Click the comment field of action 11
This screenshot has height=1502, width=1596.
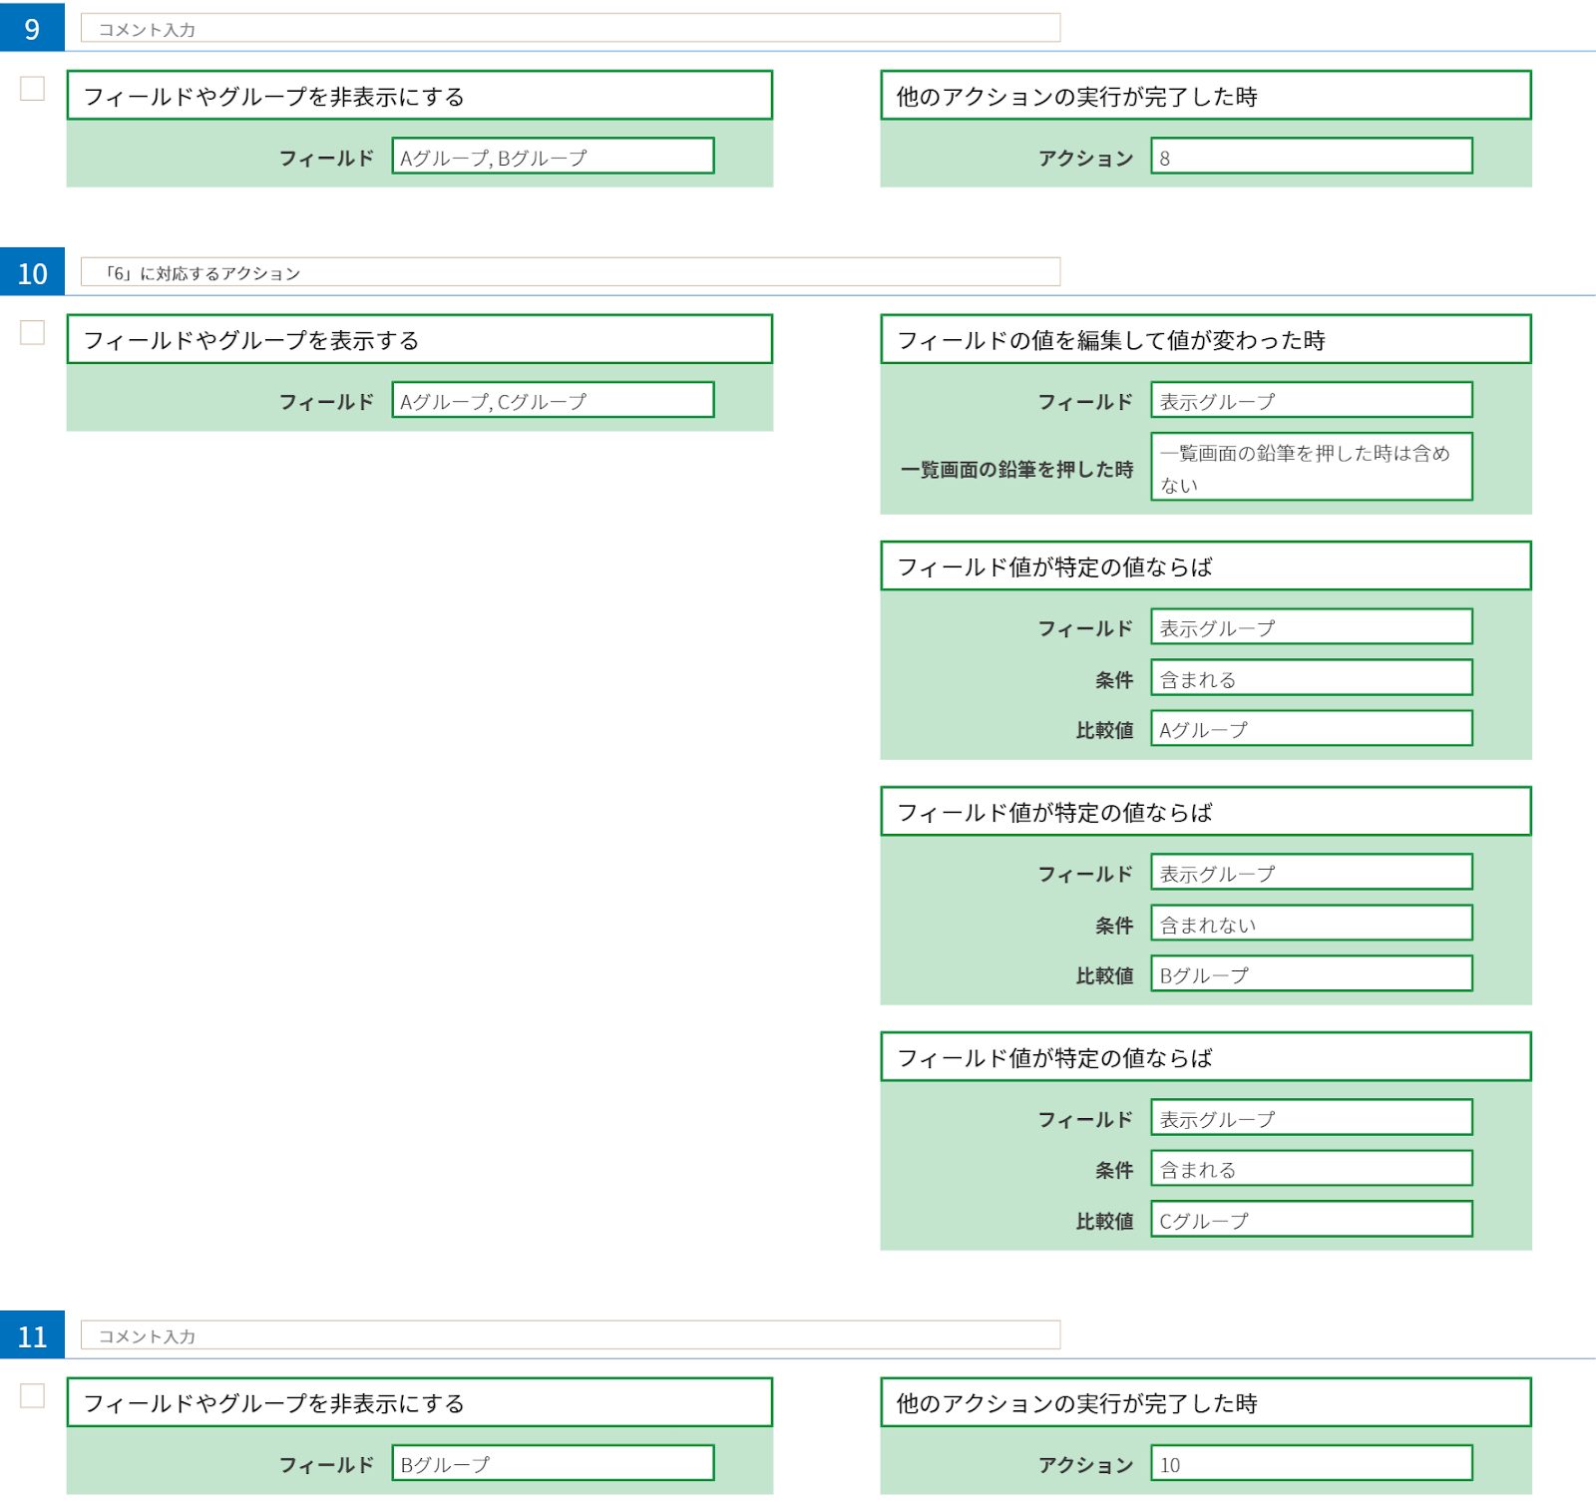point(569,1335)
